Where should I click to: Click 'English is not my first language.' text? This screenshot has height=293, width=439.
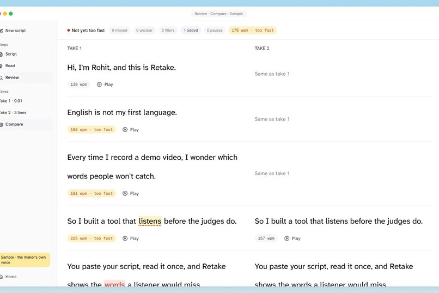(122, 112)
